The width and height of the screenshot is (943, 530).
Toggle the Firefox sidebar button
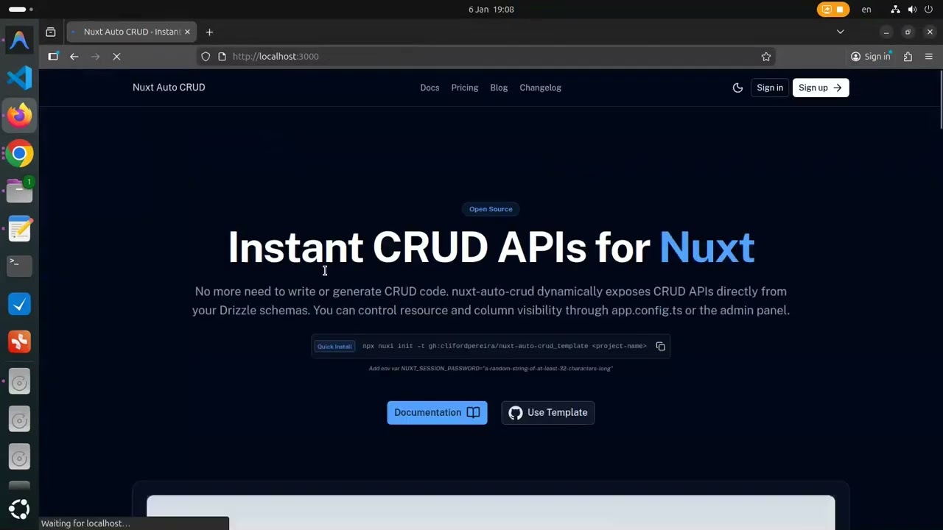(x=53, y=56)
